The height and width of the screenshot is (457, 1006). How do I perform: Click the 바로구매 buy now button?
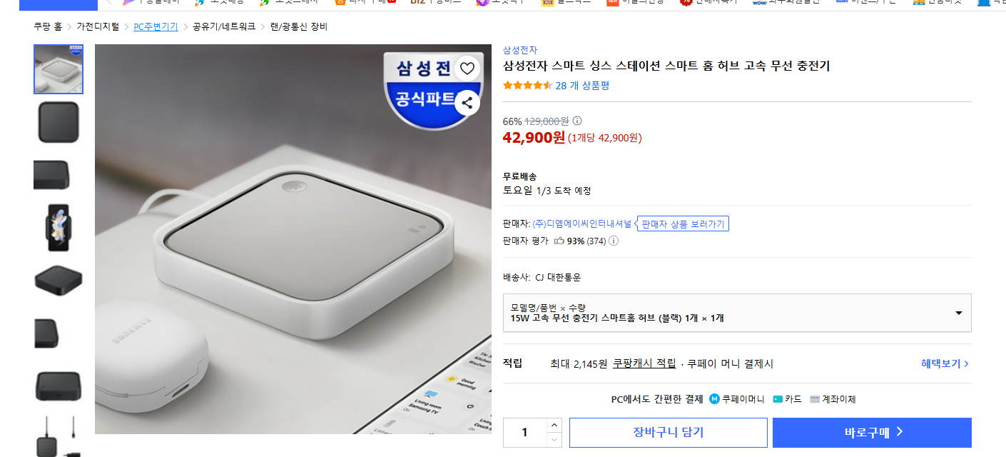(872, 432)
